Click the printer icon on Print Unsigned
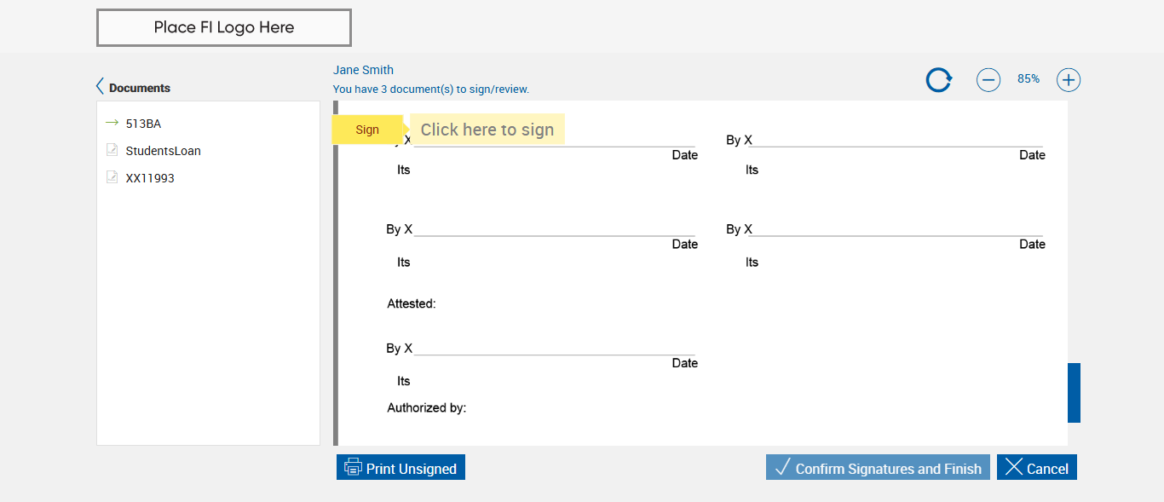 pyautogui.click(x=353, y=467)
